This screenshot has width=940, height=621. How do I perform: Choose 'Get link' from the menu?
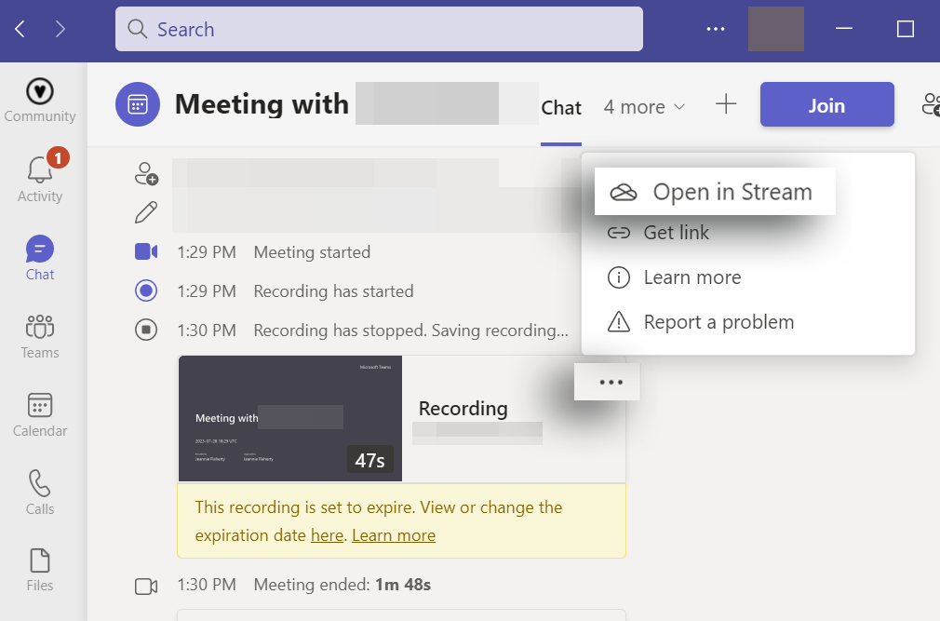coord(676,233)
